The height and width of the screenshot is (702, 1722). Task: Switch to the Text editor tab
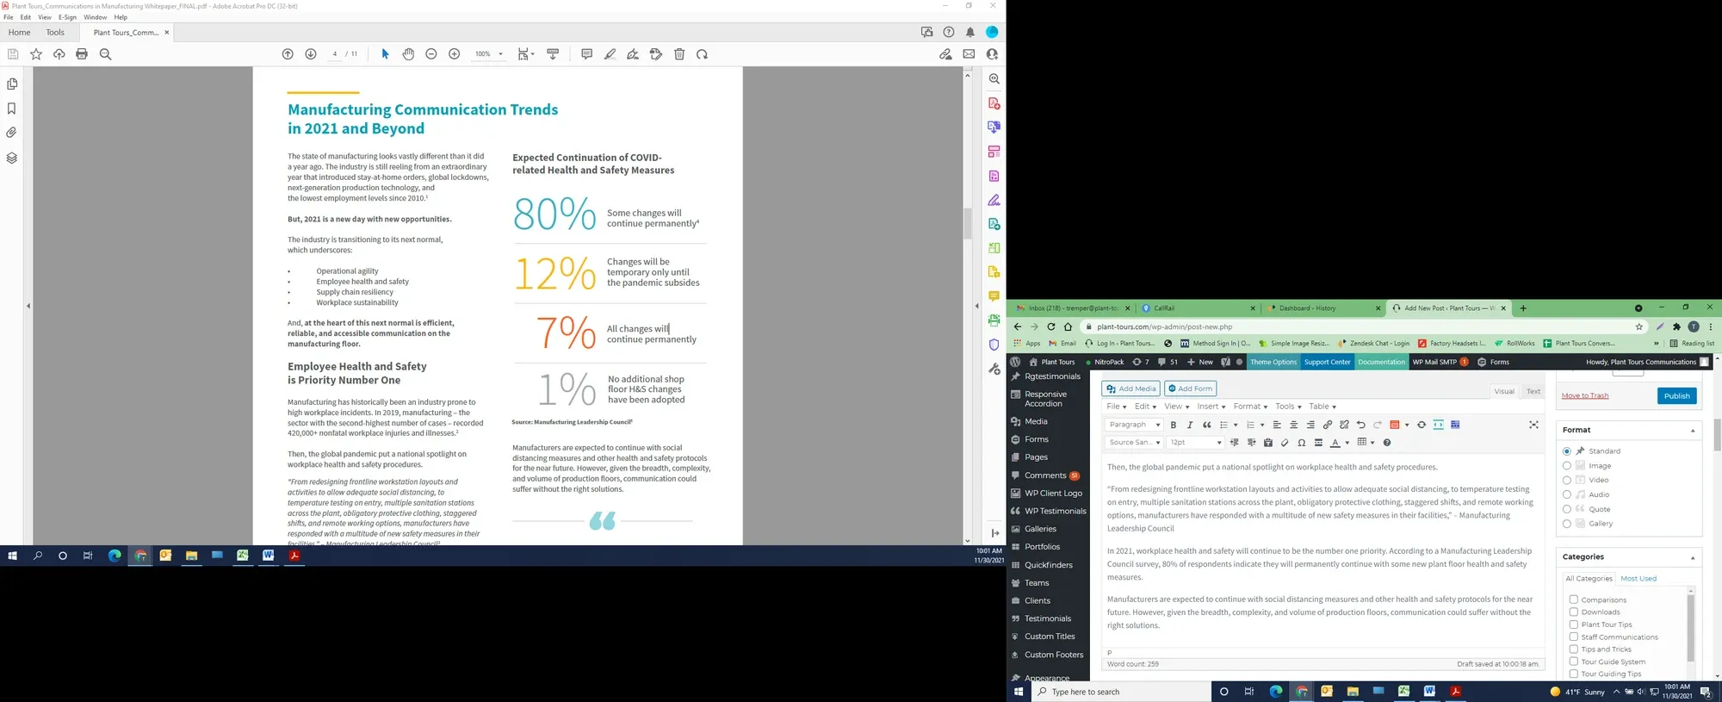1533,391
